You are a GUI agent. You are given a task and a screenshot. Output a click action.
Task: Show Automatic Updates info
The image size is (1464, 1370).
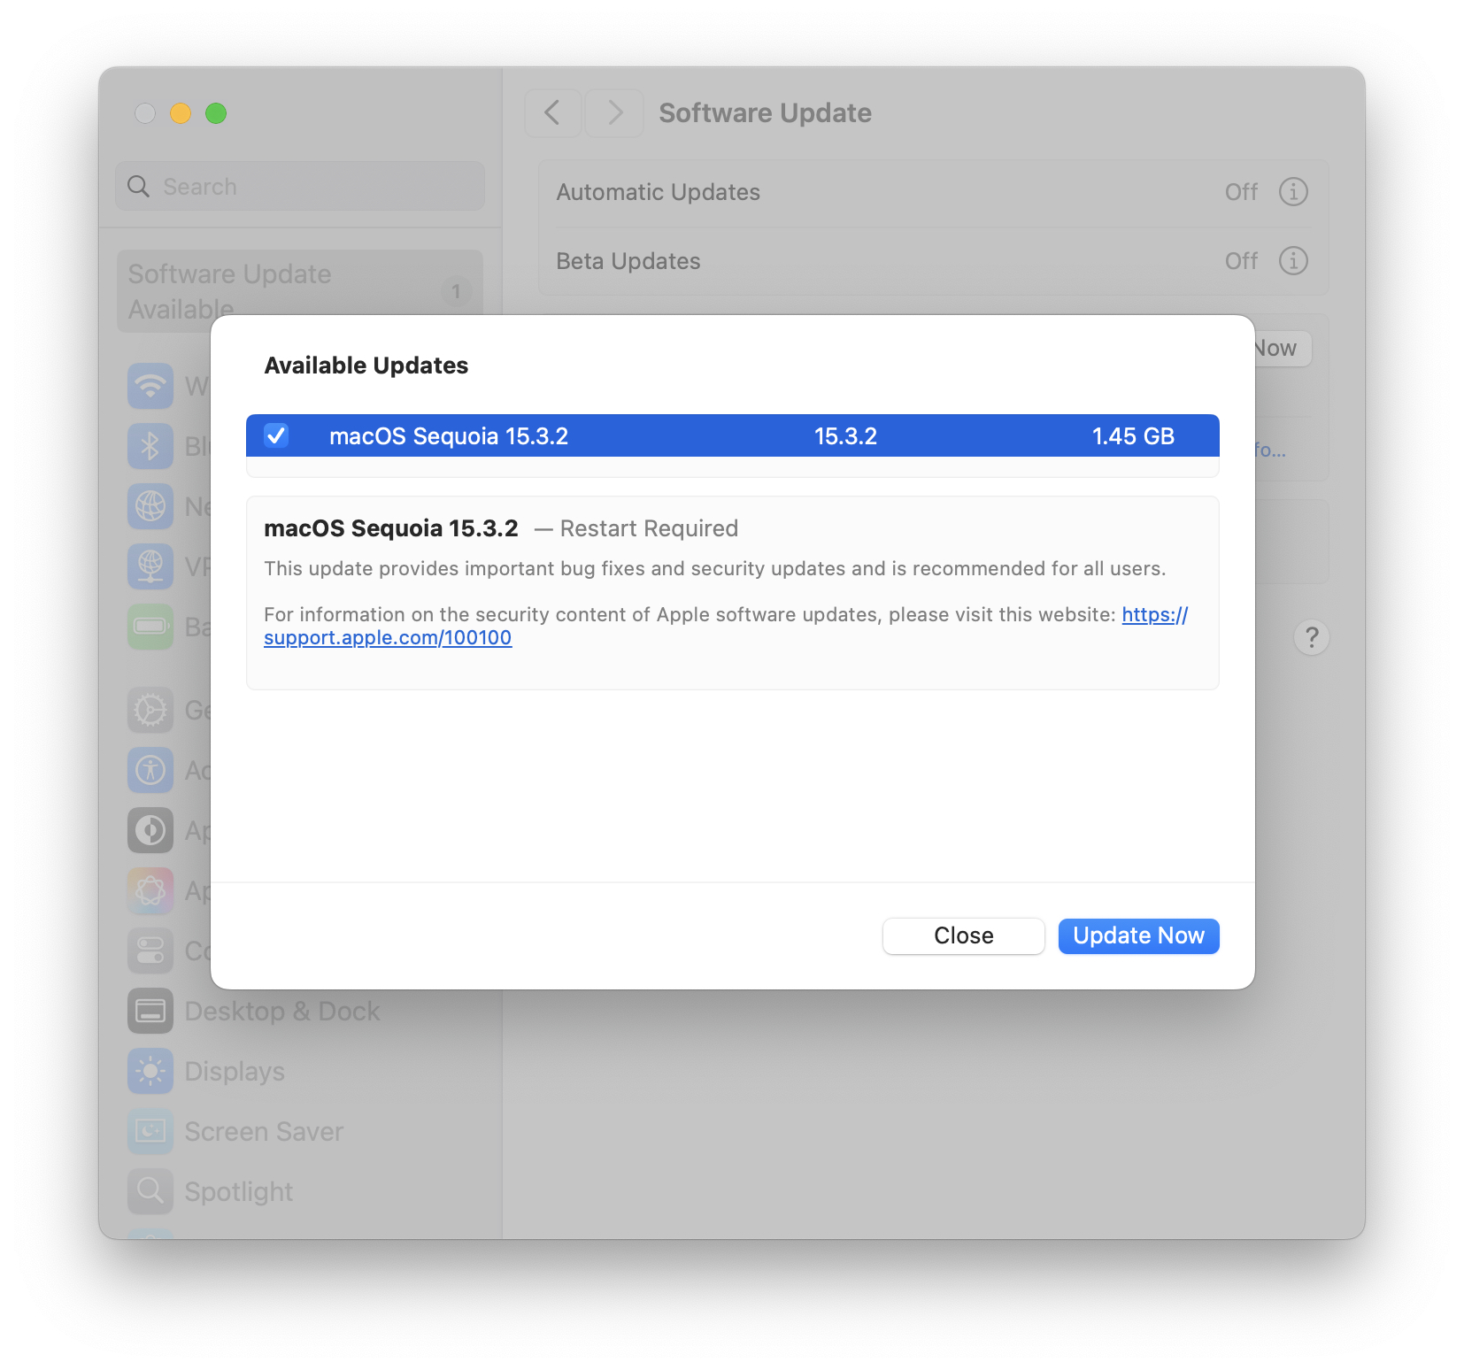click(1293, 191)
